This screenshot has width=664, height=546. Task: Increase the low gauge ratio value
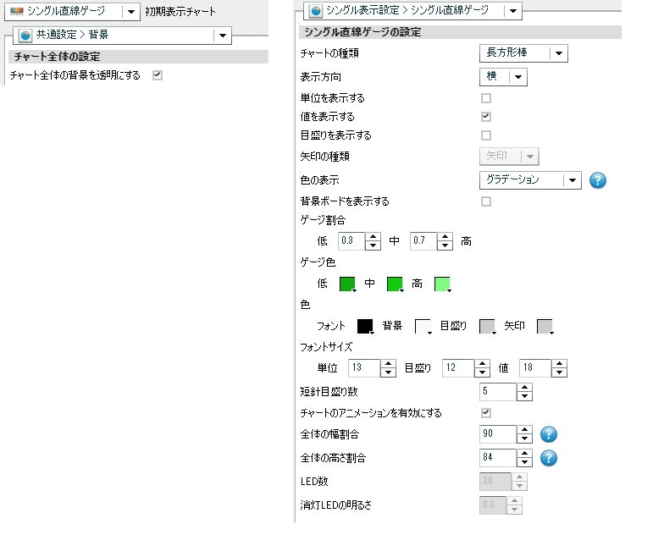point(373,237)
